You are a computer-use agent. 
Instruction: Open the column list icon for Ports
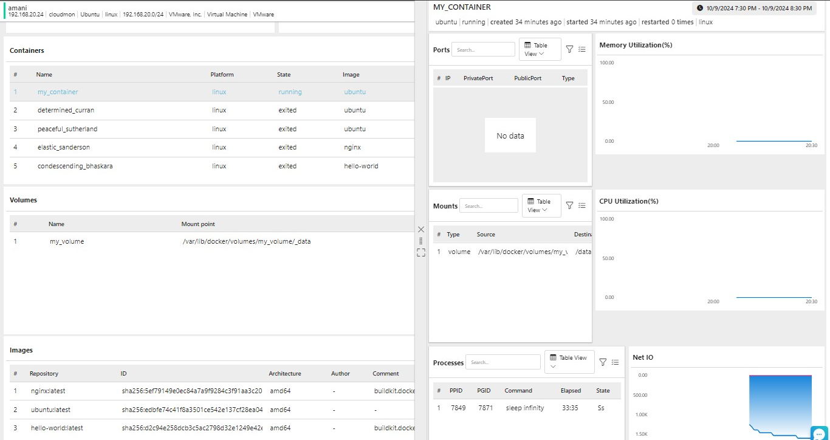click(581, 50)
